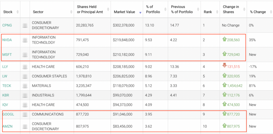Sort table by Sector column
The height and width of the screenshot is (134, 273).
pos(52,10)
